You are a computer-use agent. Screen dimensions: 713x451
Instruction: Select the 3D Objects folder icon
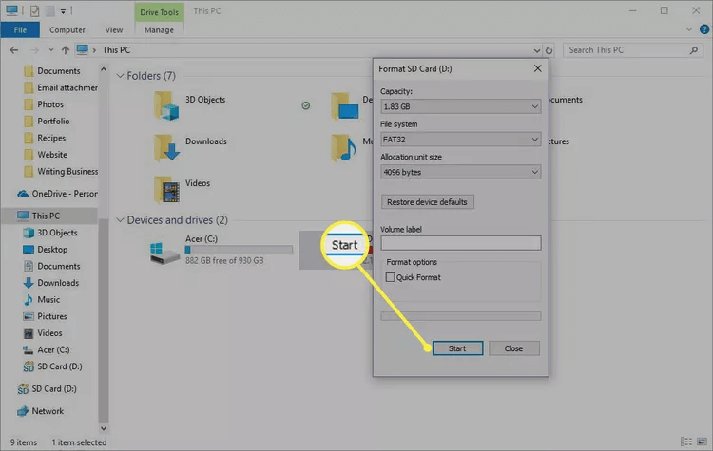pyautogui.click(x=168, y=105)
